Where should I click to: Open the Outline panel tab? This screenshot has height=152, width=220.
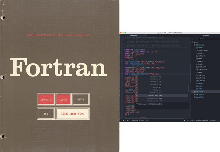coord(206,35)
